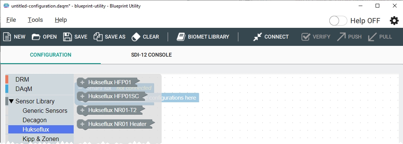Image resolution: width=403 pixels, height=144 pixels.
Task: Clear the workspace with the eraser icon
Action: point(136,37)
